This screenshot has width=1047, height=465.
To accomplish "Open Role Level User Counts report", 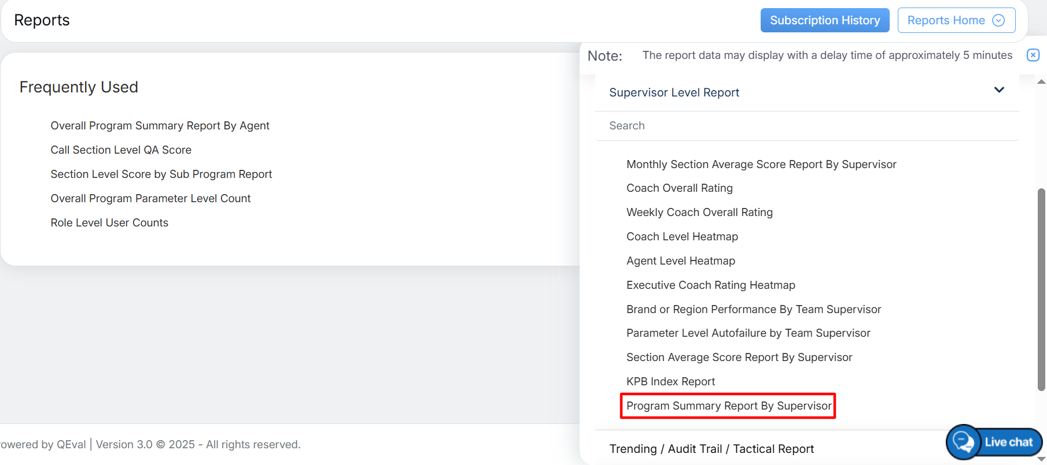I will [x=109, y=223].
